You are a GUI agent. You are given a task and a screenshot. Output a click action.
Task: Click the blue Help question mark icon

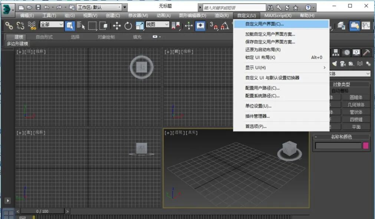[x=308, y=8]
